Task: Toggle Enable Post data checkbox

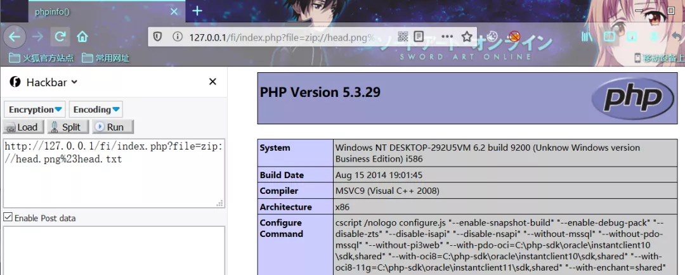Action: pyautogui.click(x=8, y=217)
